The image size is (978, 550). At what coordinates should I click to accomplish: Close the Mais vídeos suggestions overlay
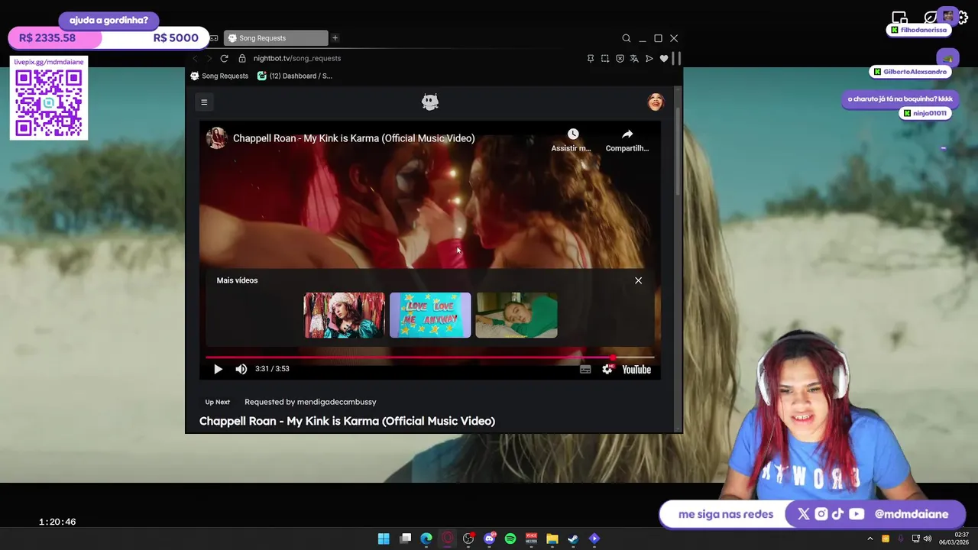[x=639, y=280]
